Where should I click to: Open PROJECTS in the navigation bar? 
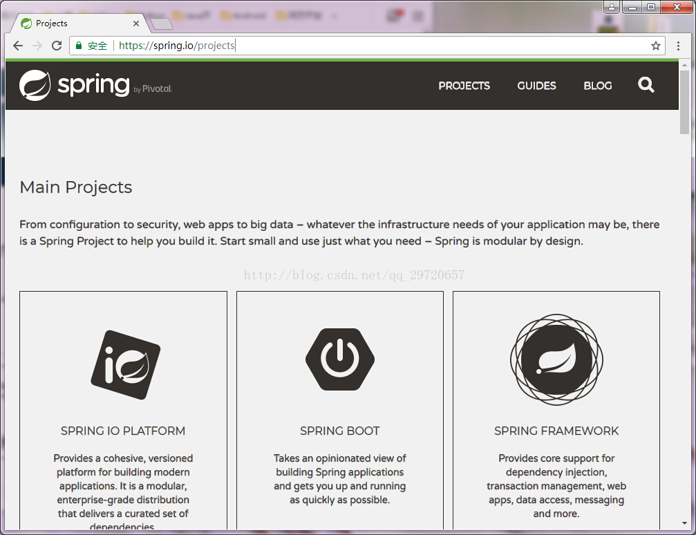click(x=464, y=86)
